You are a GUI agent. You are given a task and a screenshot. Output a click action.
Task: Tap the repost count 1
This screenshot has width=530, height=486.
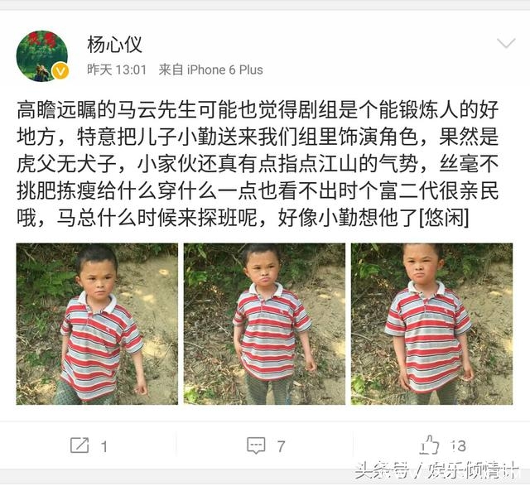click(104, 447)
